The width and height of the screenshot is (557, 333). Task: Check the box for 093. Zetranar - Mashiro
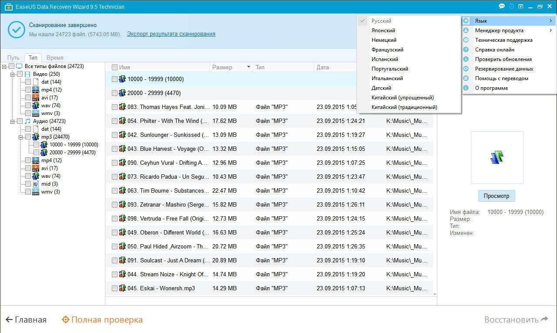pos(114,204)
